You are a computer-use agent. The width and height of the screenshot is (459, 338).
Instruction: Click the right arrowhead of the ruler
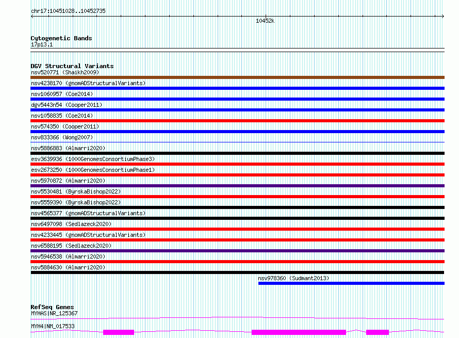pos(443,17)
